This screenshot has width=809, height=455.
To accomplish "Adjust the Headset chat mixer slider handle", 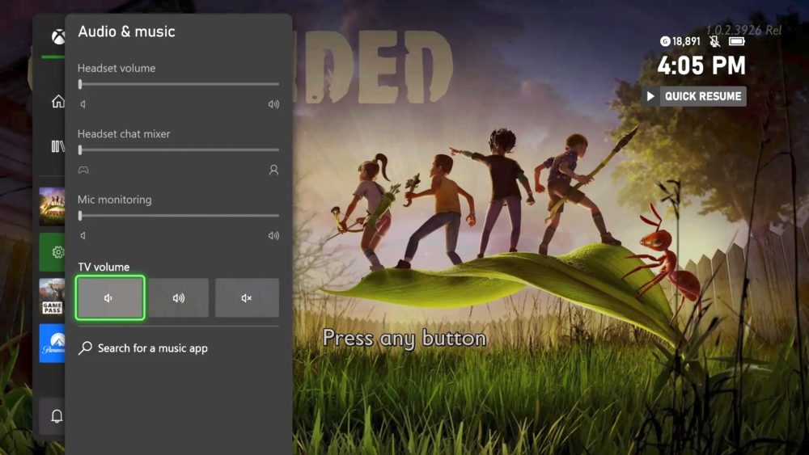I will point(80,150).
